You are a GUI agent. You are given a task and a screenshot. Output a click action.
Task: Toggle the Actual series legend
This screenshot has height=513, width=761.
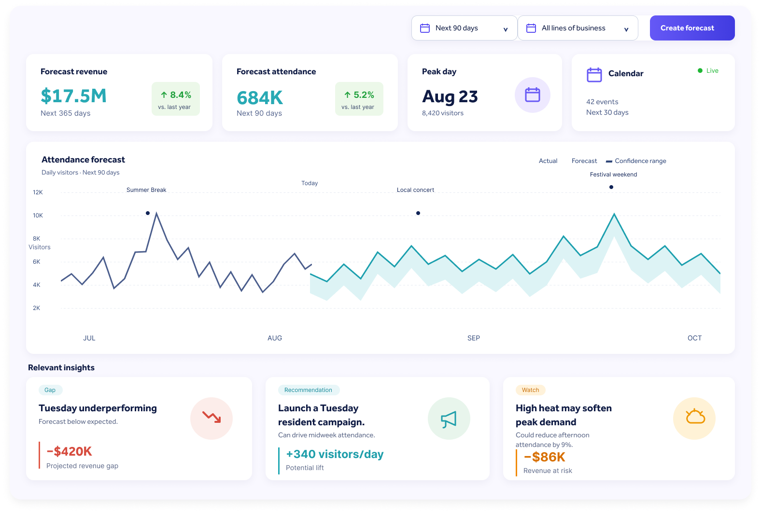coord(548,161)
